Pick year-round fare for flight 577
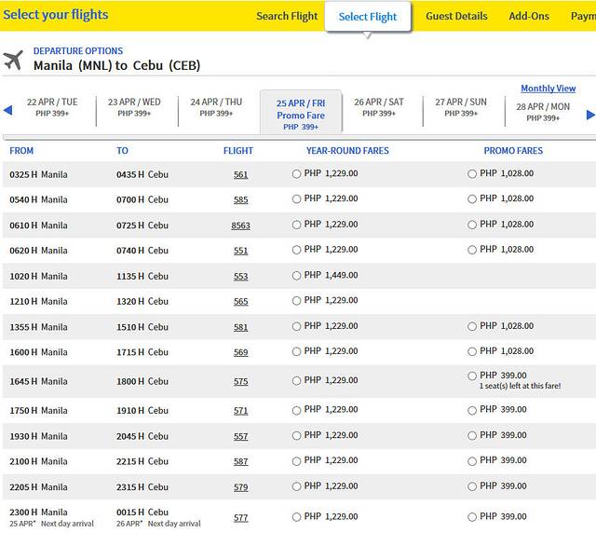This screenshot has width=596, height=533. pyautogui.click(x=296, y=516)
